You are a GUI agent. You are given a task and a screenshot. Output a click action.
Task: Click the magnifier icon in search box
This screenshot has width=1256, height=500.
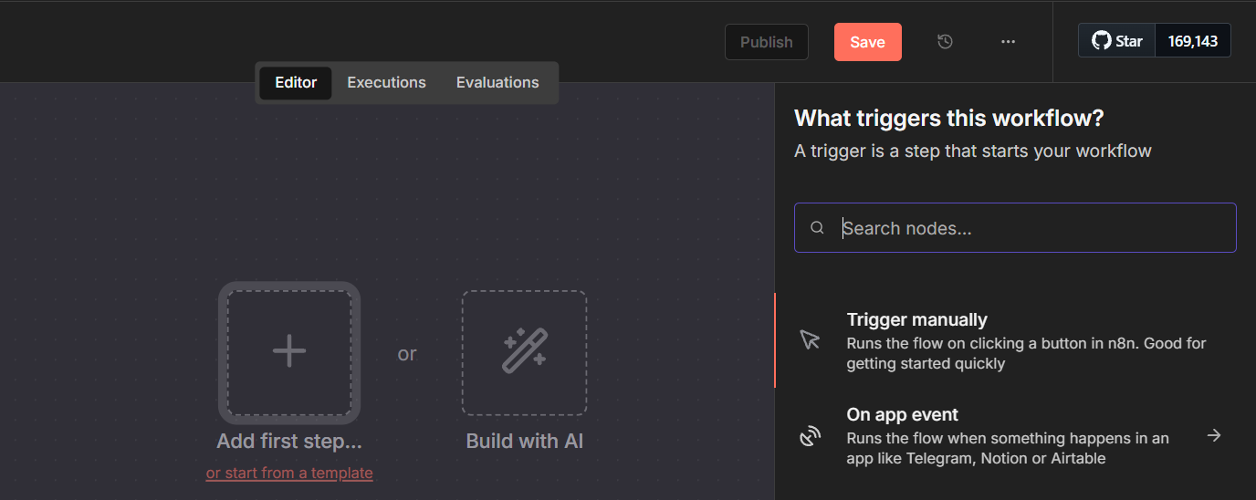coord(818,228)
